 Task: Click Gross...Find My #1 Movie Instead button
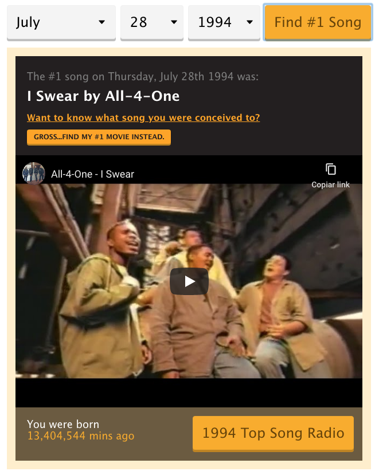pyautogui.click(x=99, y=137)
